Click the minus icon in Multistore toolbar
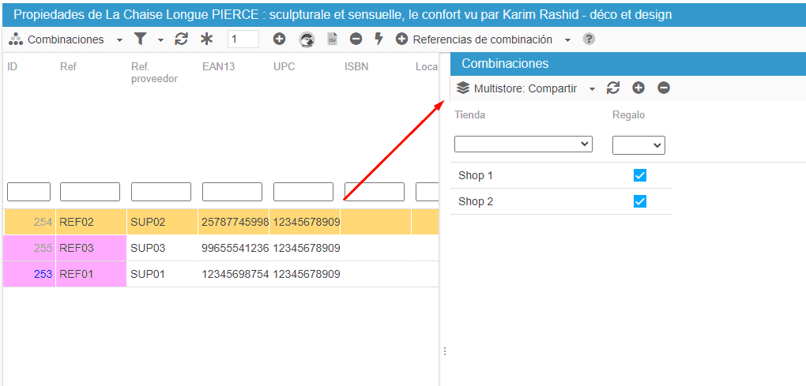This screenshot has height=386, width=806. [x=664, y=88]
